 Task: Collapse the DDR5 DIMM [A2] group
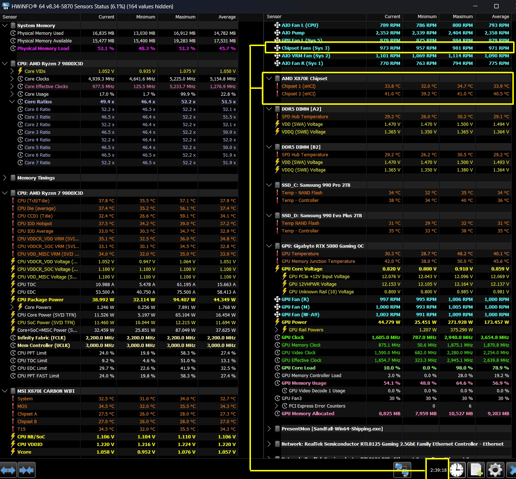tap(269, 109)
